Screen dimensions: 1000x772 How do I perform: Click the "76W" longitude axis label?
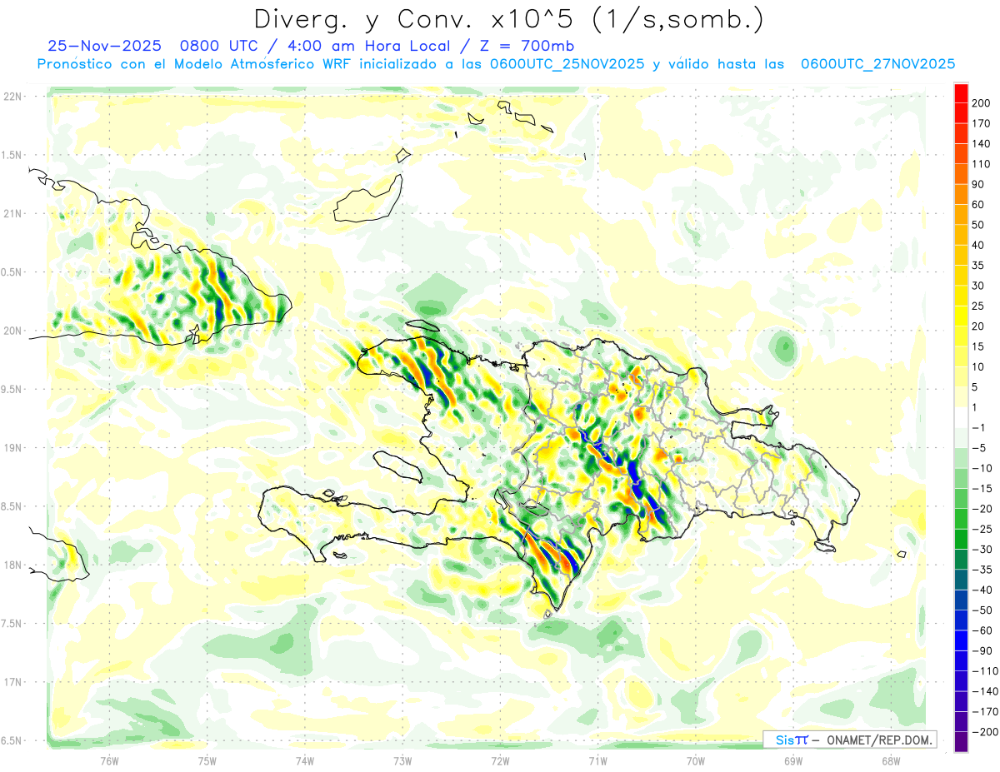tap(109, 760)
